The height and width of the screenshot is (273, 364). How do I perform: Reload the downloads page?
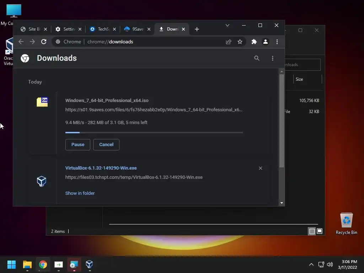(x=44, y=42)
